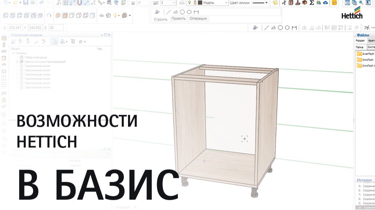The width and height of the screenshot is (375, 210).
Task: Select Габаритная рамка in model tree
Action: [x=36, y=57]
